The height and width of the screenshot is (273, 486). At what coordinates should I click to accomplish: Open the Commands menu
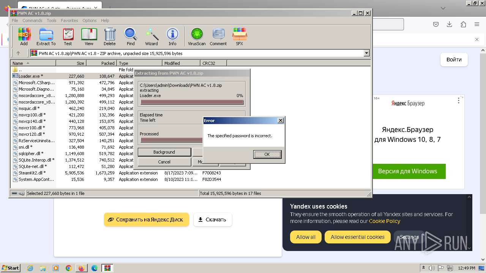click(x=32, y=20)
